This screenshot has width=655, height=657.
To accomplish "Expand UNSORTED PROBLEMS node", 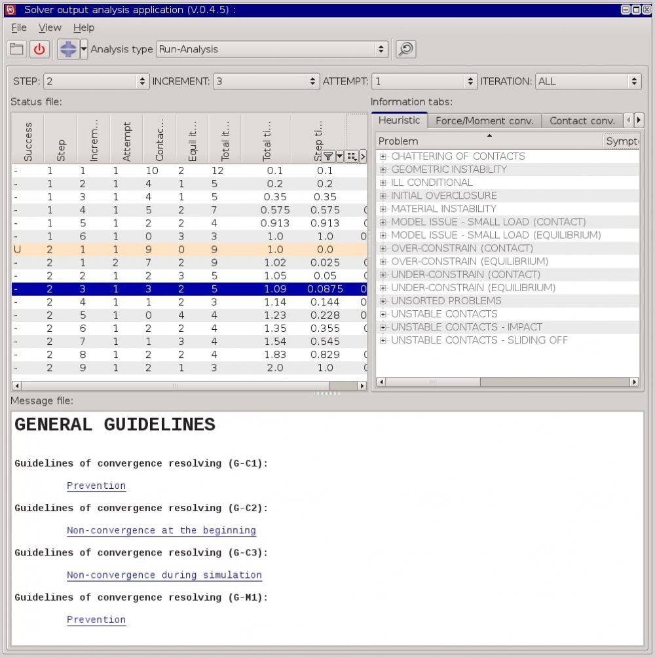I will pyautogui.click(x=383, y=301).
